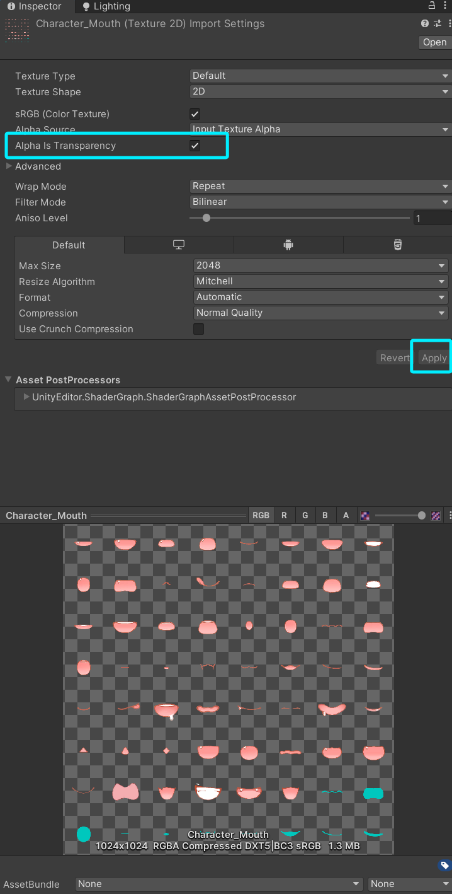
Task: Click the Aniso Level slider handle
Action: click(206, 218)
